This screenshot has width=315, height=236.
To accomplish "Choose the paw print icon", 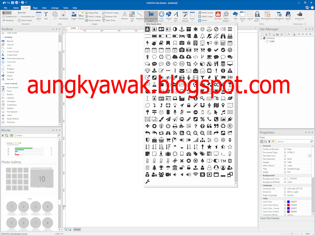I will click(182, 119).
